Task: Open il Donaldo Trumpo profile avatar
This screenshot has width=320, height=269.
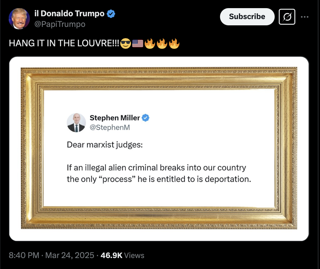Action: pyautogui.click(x=19, y=19)
